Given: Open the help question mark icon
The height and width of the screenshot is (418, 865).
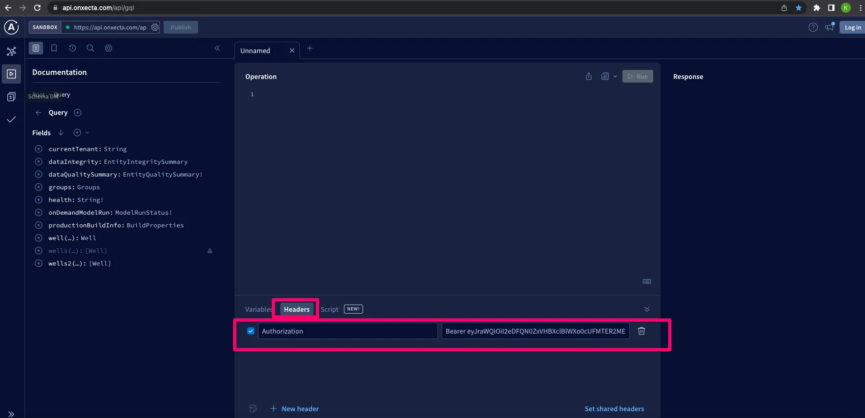Looking at the screenshot, I should [813, 27].
